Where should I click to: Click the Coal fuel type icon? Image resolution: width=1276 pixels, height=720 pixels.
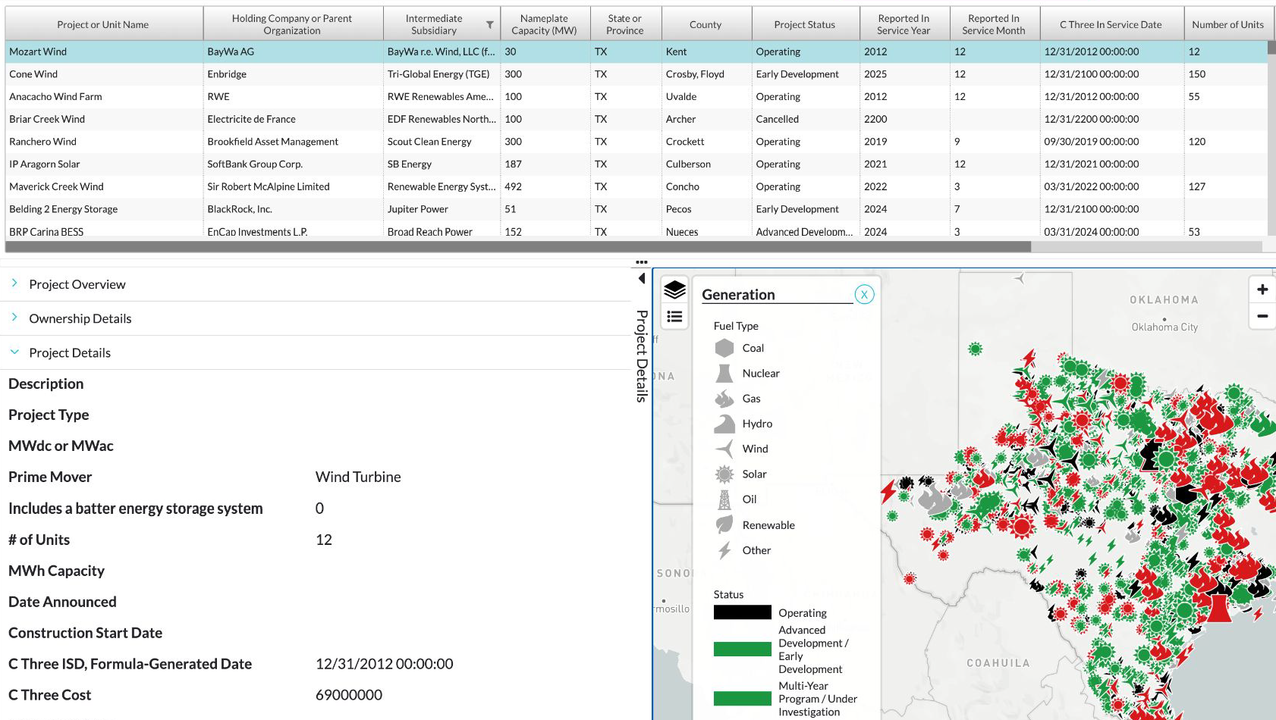(724, 348)
